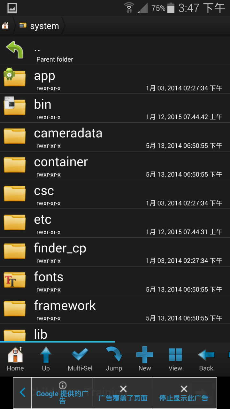Select the system breadcrumb path
The image size is (230, 409).
39,26
